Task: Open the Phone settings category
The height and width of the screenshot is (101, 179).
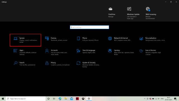Action: click(x=88, y=39)
